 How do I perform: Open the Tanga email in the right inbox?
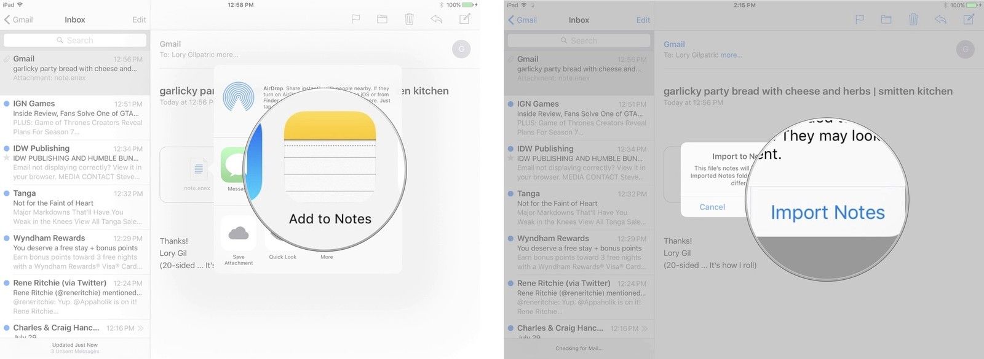click(579, 208)
